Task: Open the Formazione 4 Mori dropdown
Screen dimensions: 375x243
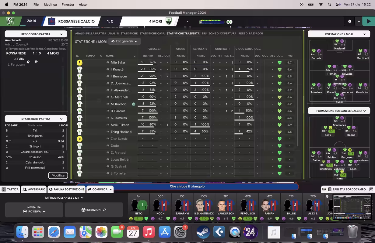Action: click(339, 34)
